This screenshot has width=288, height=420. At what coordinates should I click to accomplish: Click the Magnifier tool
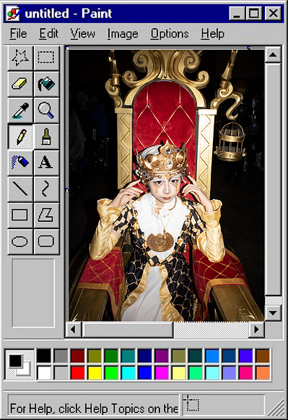coord(46,110)
